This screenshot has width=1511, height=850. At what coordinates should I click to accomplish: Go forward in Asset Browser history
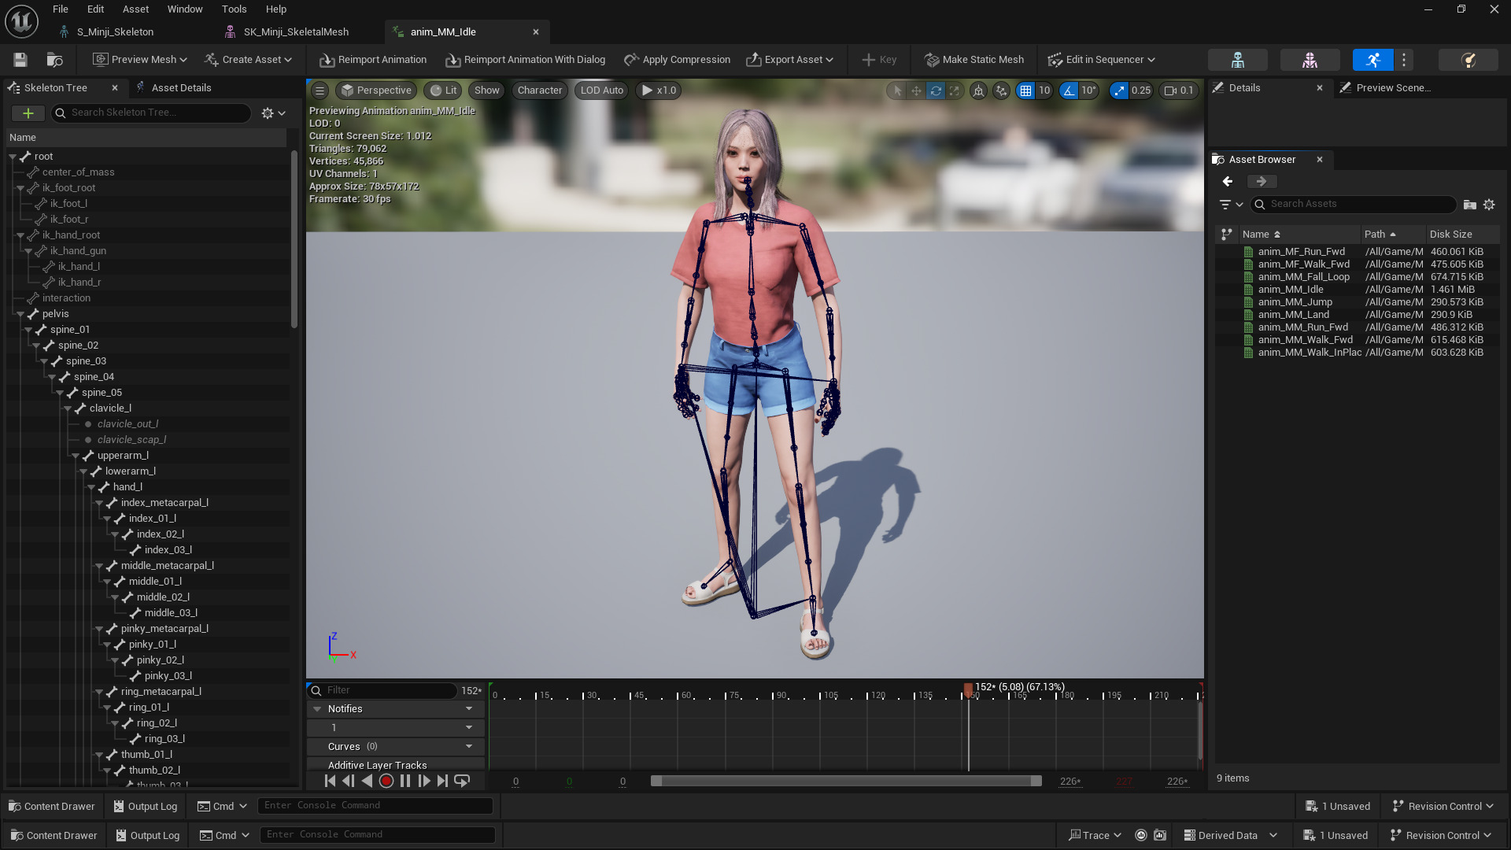1262,182
